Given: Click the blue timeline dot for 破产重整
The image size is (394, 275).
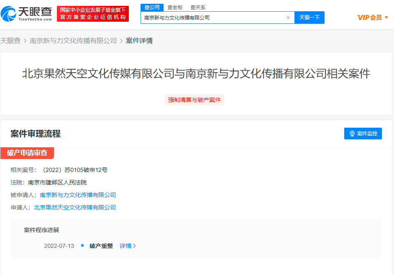Looking at the screenshot, I should pyautogui.click(x=82, y=245).
